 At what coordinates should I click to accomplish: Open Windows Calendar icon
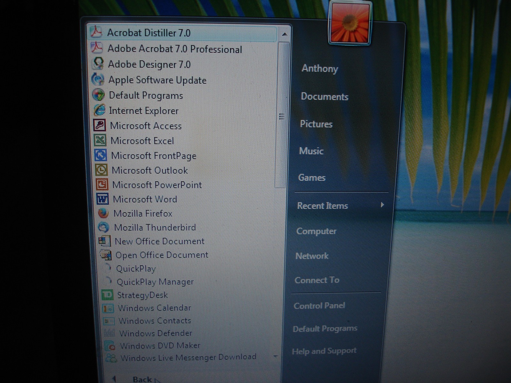pos(108,308)
